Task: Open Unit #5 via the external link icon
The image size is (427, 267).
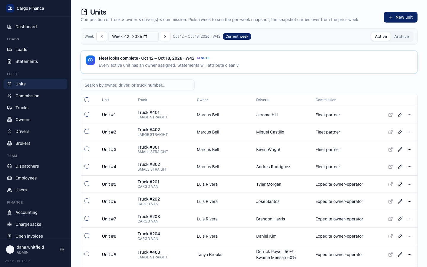Action: point(391,184)
